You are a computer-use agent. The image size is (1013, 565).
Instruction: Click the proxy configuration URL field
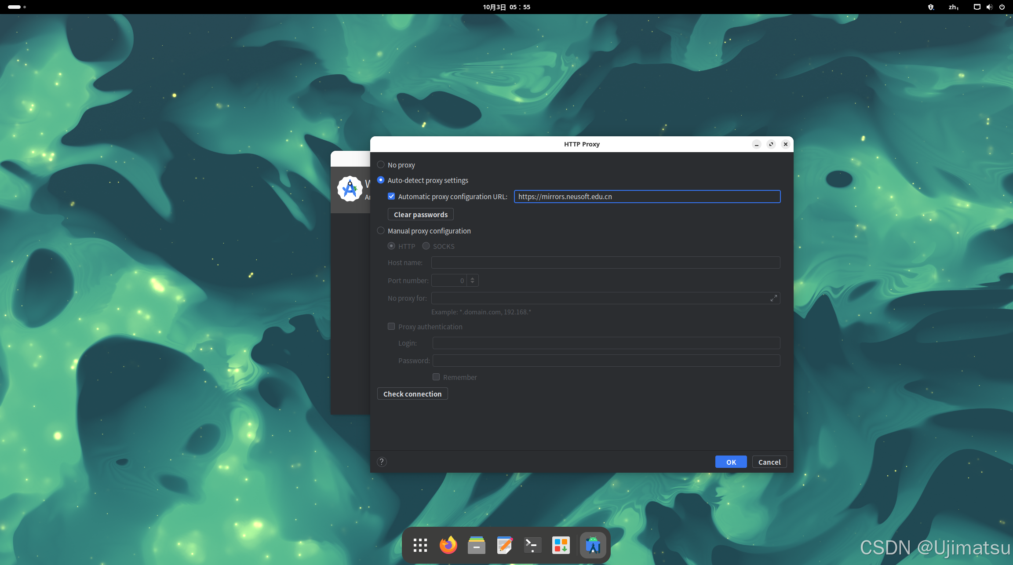(x=647, y=197)
